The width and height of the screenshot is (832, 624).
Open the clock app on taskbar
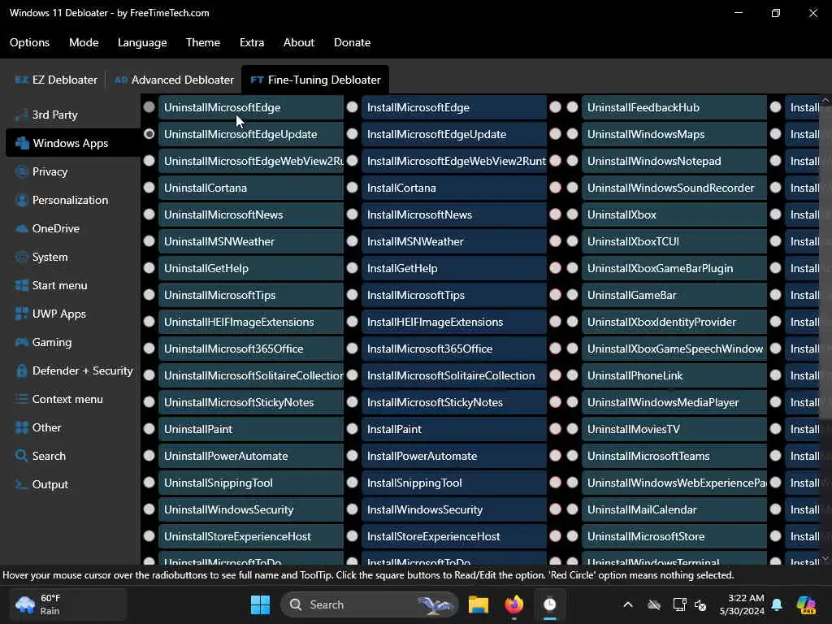[550, 604]
